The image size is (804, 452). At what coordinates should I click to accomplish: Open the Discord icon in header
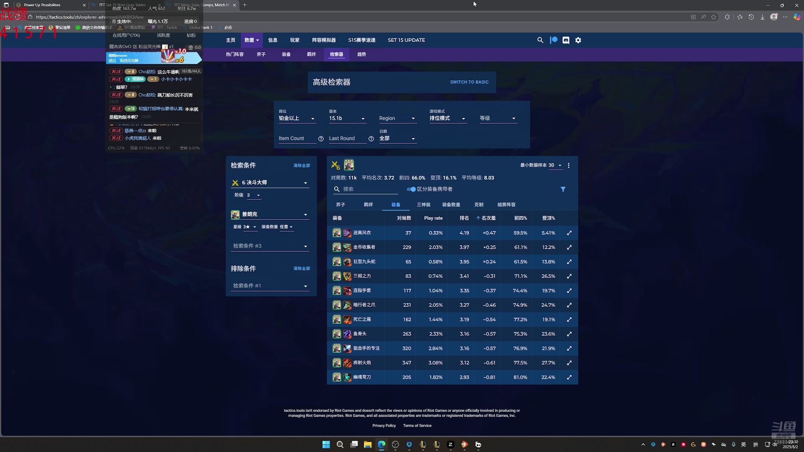tap(566, 40)
